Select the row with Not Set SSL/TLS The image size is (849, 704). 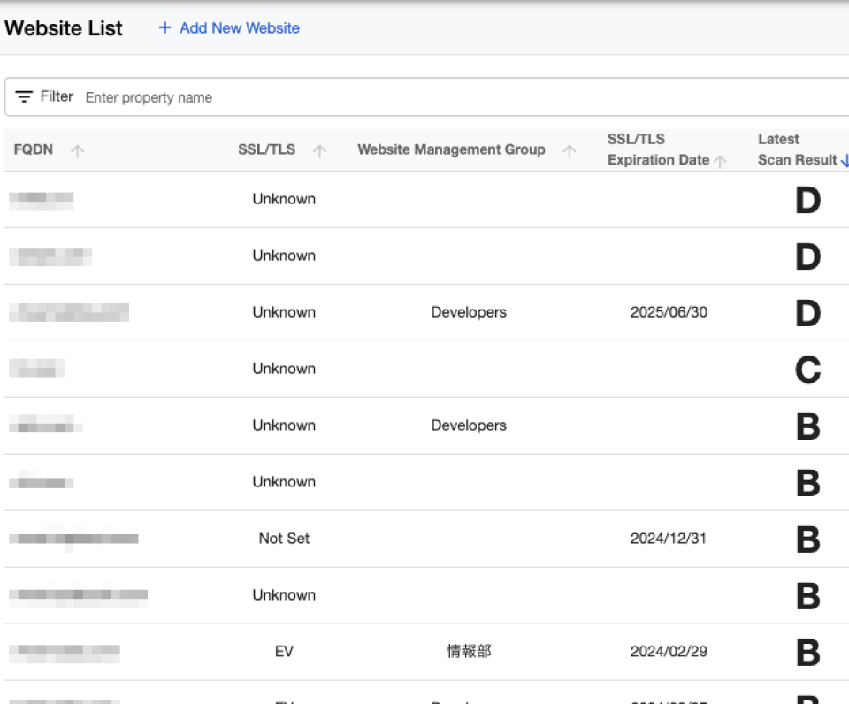pos(284,539)
